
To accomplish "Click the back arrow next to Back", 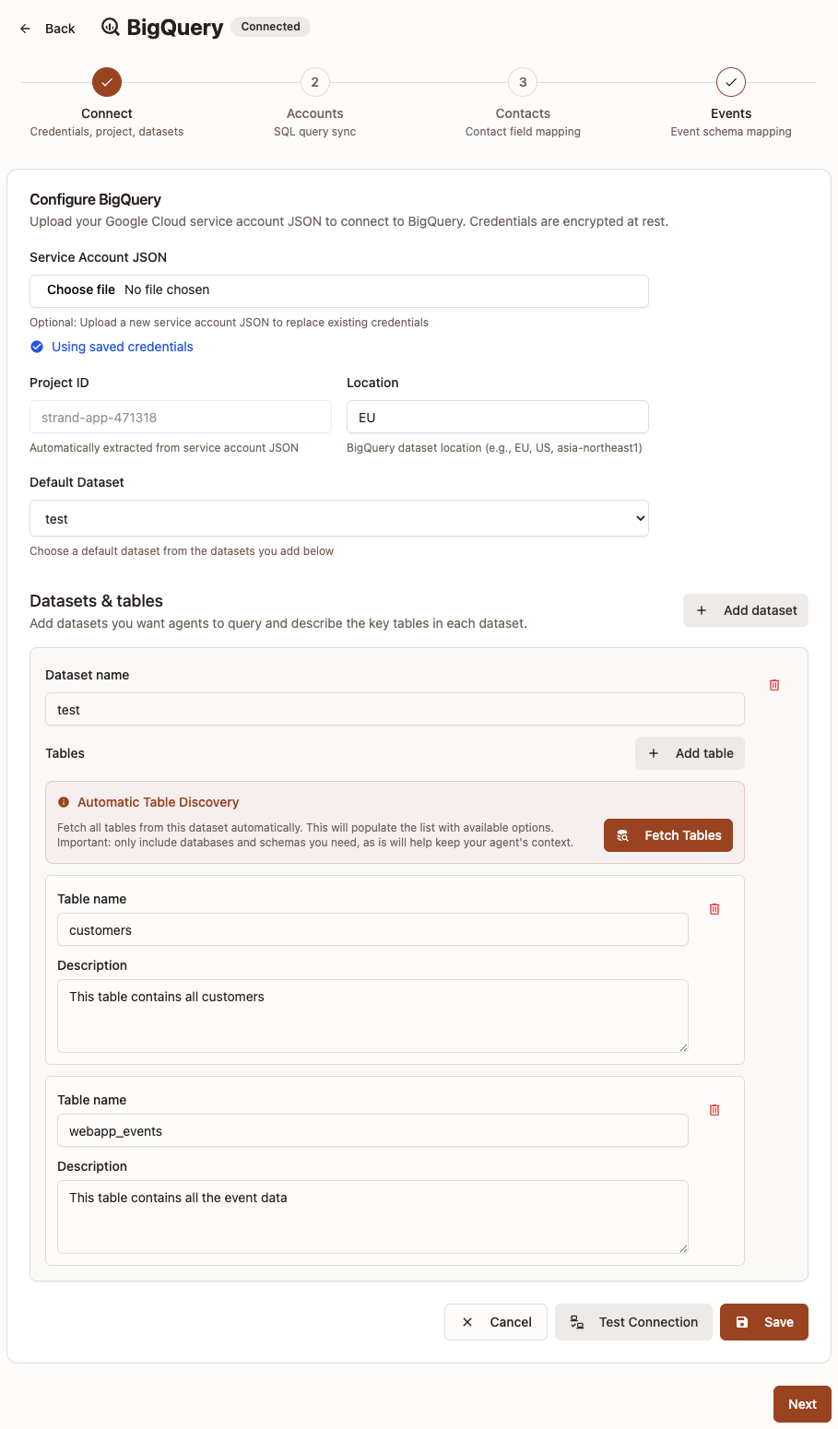I will [25, 28].
